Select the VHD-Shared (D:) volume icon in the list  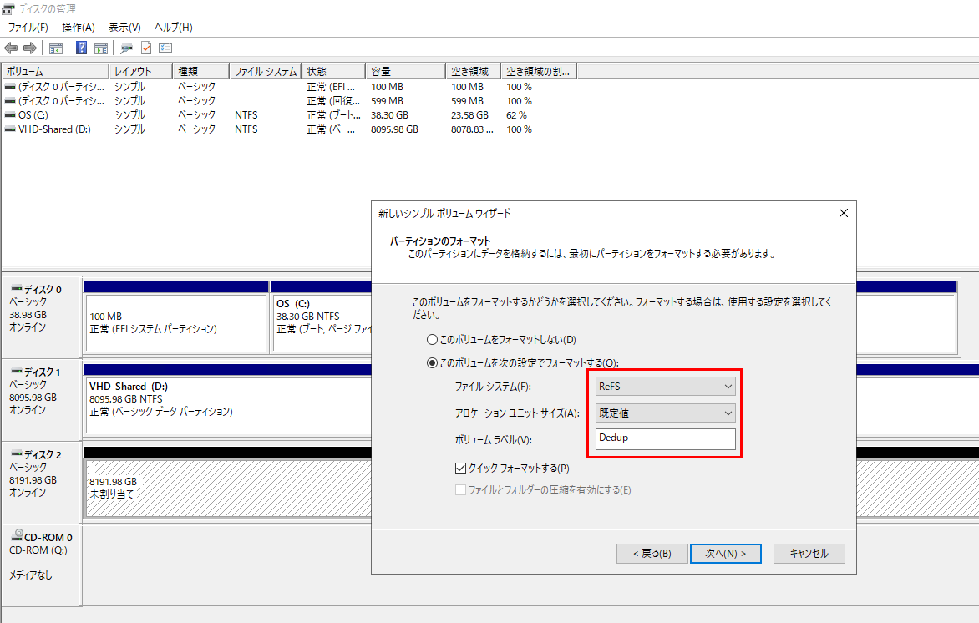point(10,129)
